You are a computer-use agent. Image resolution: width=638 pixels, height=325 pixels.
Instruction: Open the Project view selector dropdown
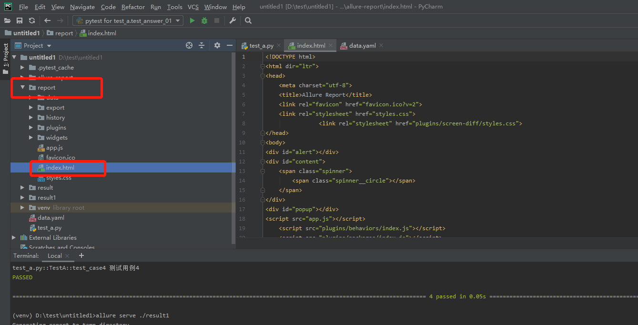click(x=49, y=46)
